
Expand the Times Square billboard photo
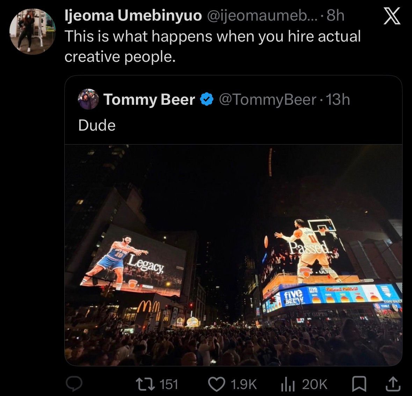(x=233, y=255)
